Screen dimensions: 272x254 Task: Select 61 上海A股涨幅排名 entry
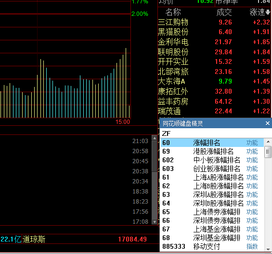pos(212,177)
